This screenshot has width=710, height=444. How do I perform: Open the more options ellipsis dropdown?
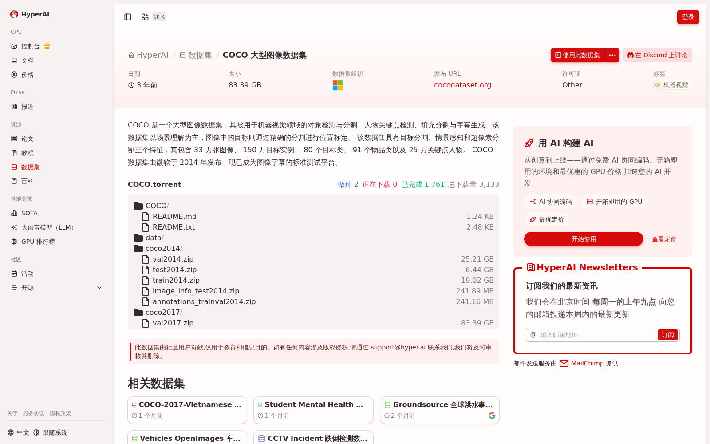point(612,55)
